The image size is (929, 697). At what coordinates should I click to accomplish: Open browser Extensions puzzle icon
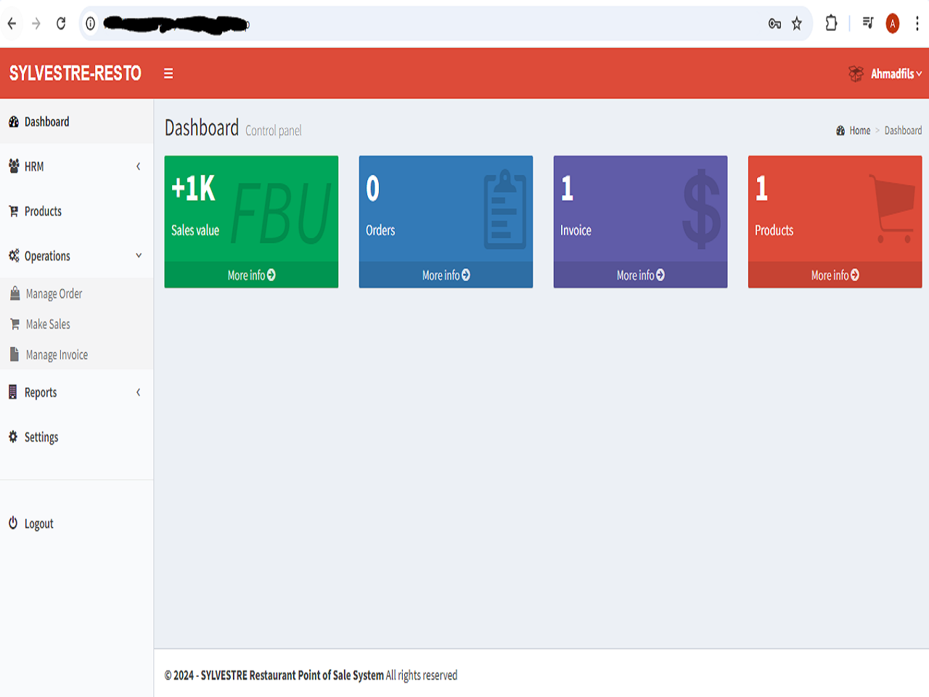pyautogui.click(x=831, y=24)
